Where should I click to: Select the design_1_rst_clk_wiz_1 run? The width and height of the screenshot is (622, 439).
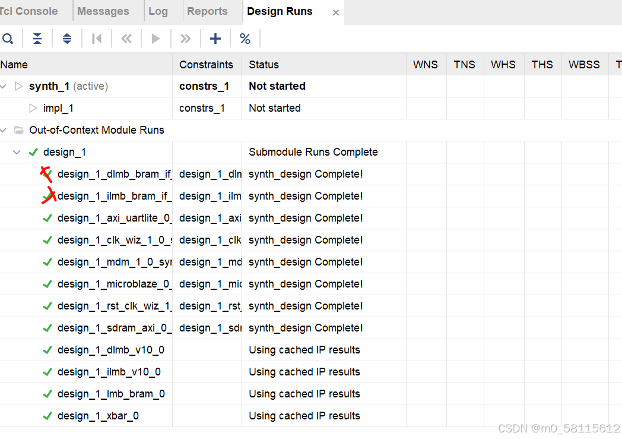115,306
